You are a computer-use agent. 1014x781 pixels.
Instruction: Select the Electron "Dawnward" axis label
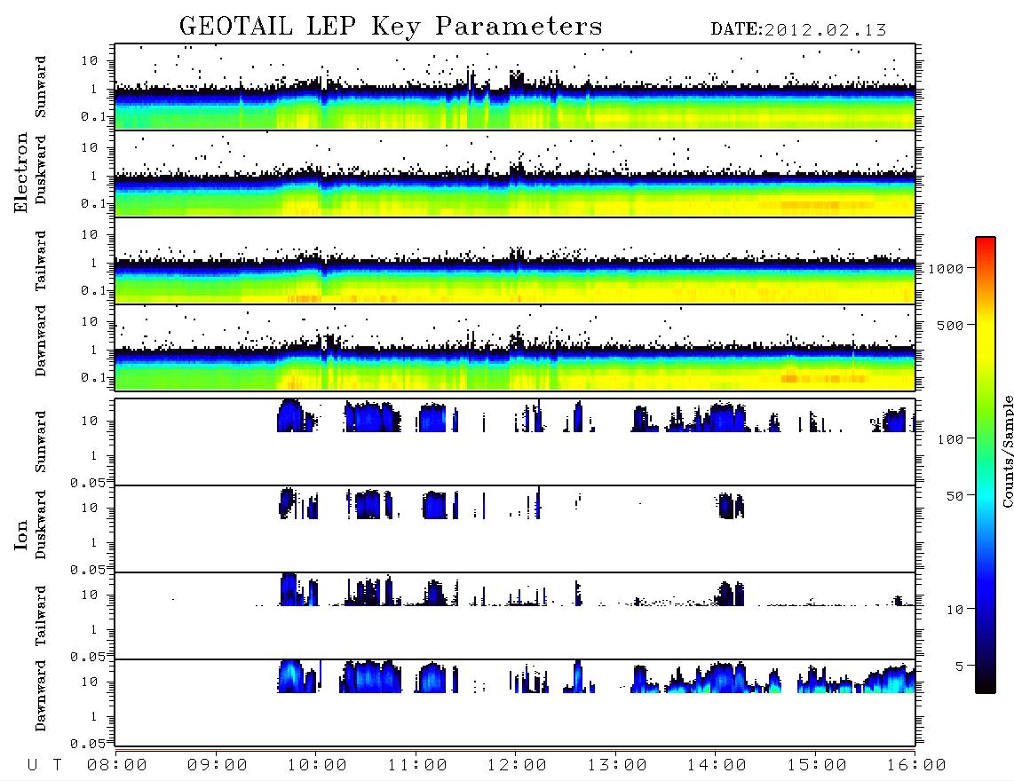point(41,341)
